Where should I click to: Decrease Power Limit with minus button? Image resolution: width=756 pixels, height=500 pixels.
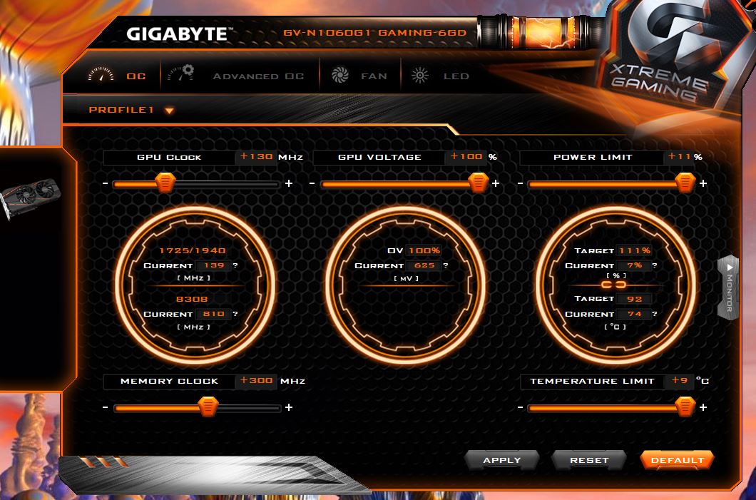[x=520, y=184]
